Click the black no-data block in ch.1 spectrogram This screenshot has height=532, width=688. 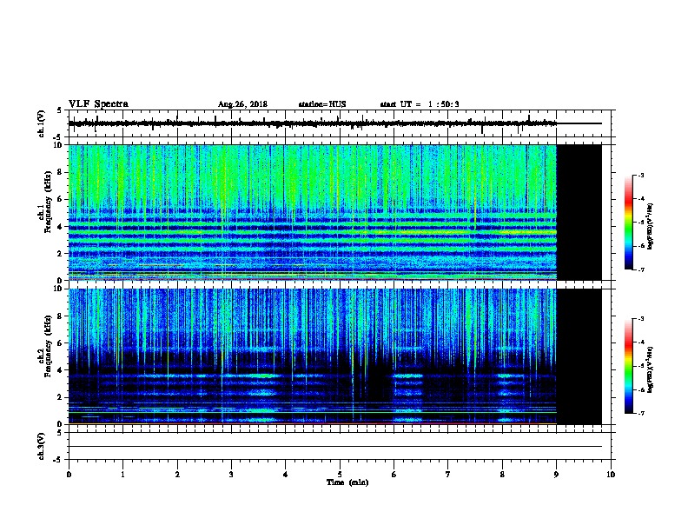tap(579, 212)
